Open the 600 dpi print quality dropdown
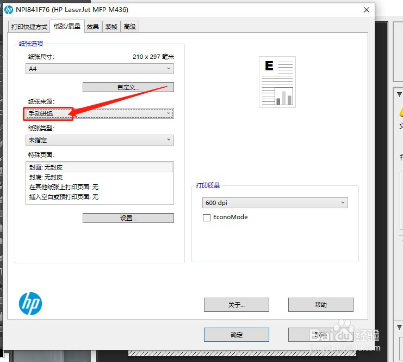 275,203
